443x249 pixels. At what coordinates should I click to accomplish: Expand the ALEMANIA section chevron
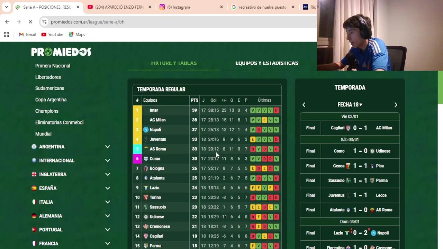(x=108, y=216)
